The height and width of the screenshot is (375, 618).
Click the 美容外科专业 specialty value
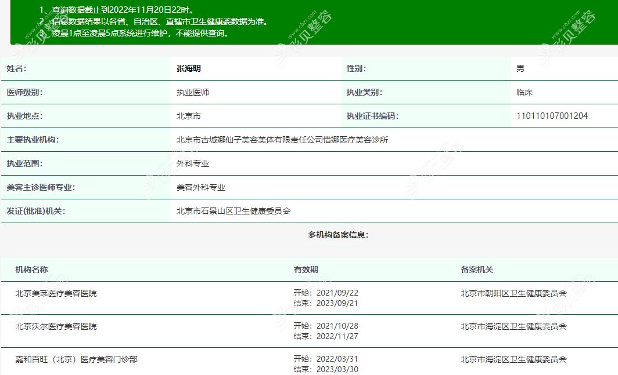(200, 187)
